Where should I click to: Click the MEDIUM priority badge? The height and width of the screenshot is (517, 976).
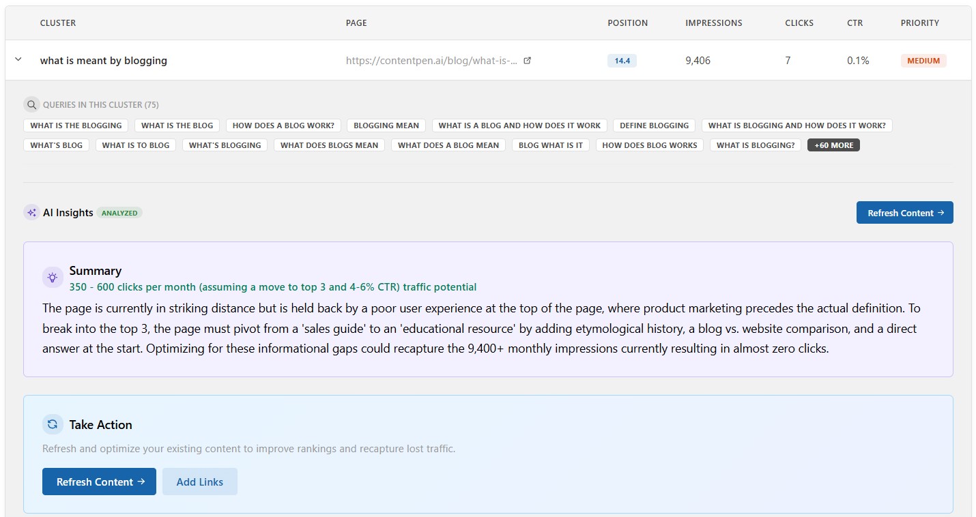[x=923, y=61]
